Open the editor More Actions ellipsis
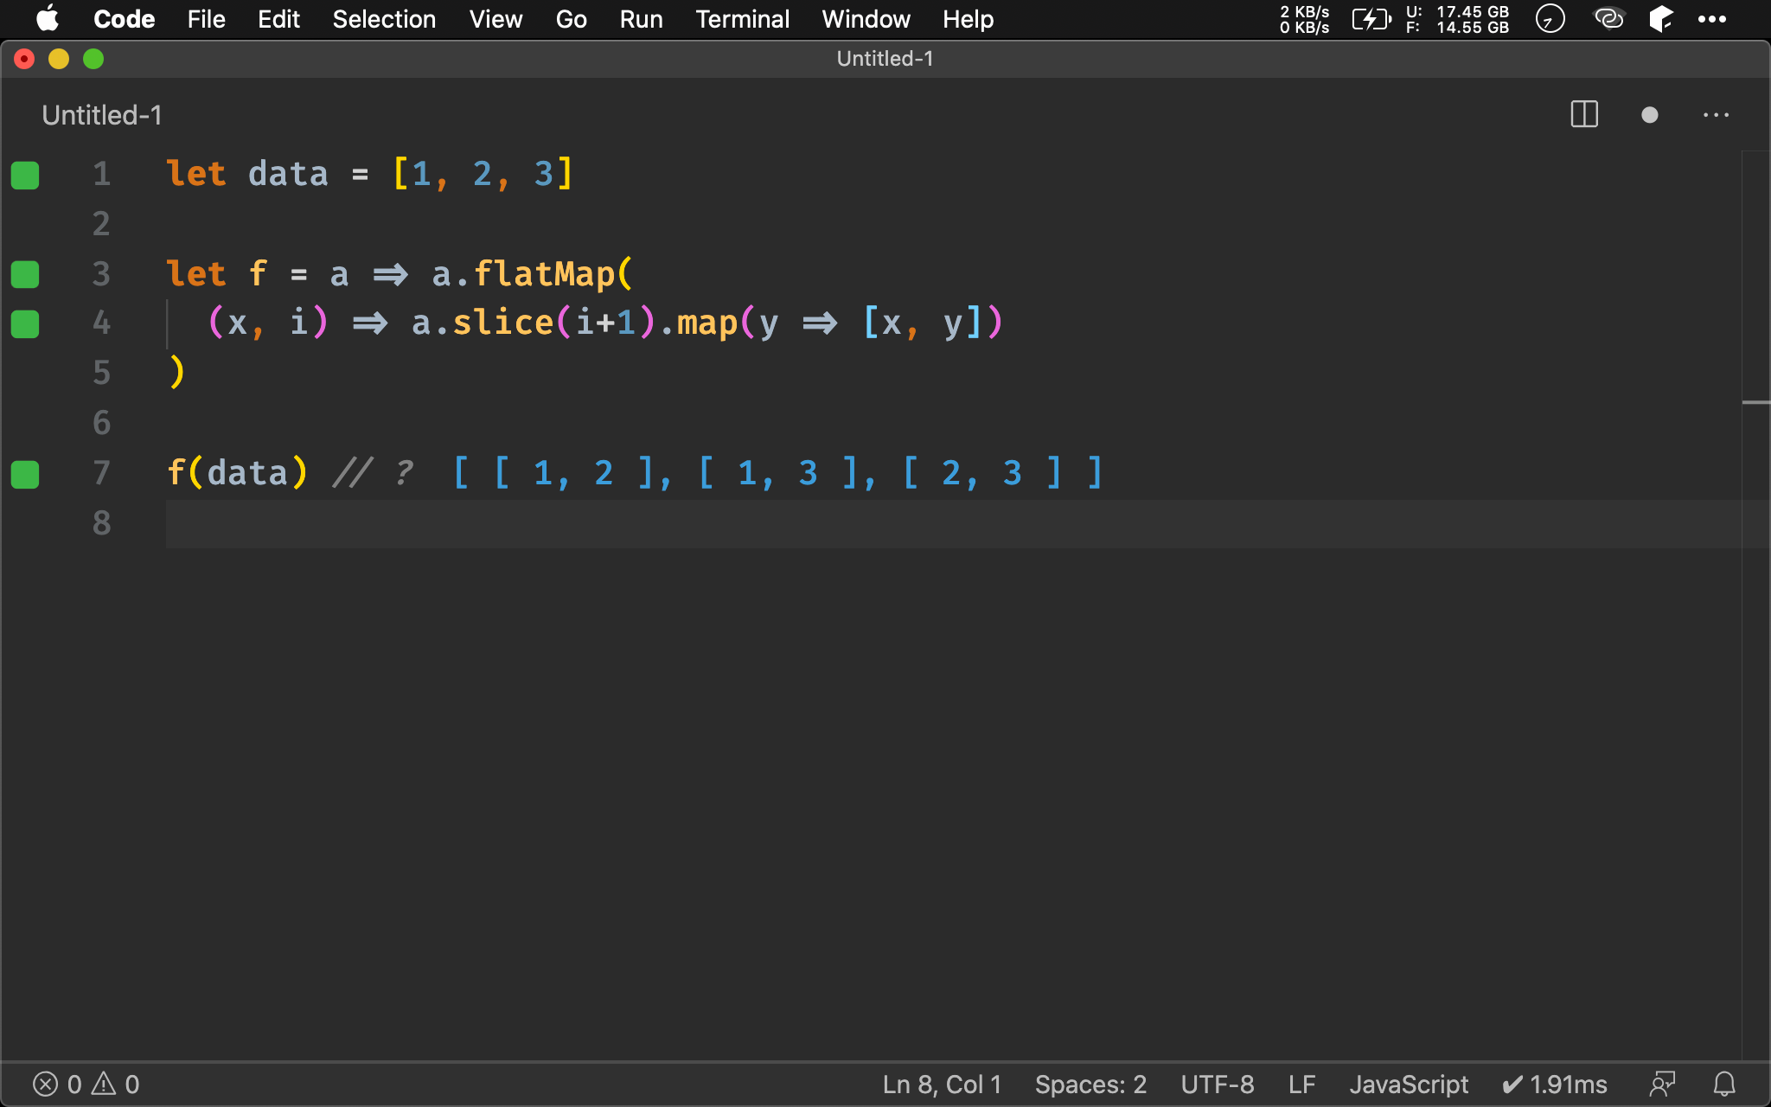Viewport: 1771px width, 1107px height. (x=1716, y=115)
